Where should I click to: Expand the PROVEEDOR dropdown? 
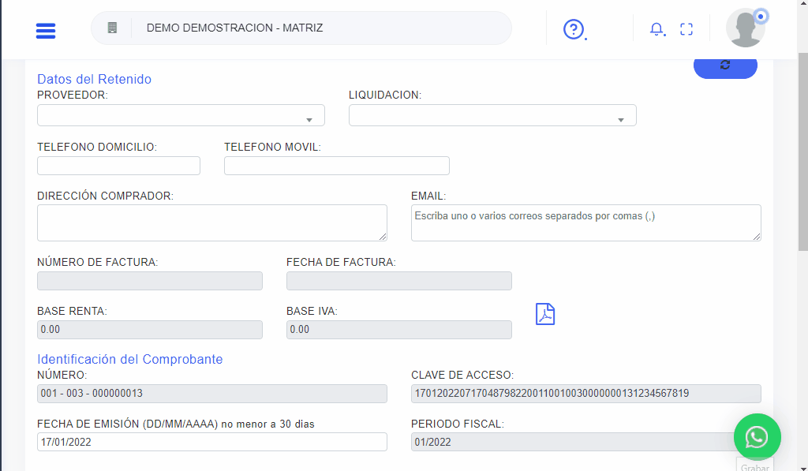click(x=181, y=116)
